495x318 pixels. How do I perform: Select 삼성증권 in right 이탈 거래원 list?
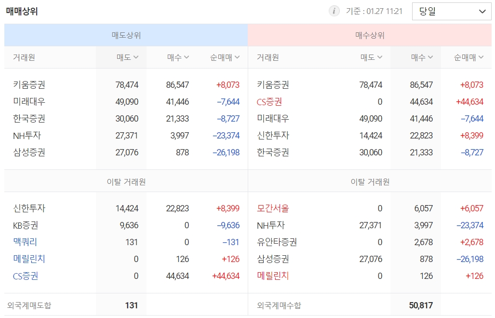point(273,259)
